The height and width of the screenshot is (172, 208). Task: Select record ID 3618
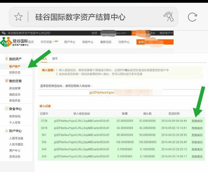pos(44,128)
